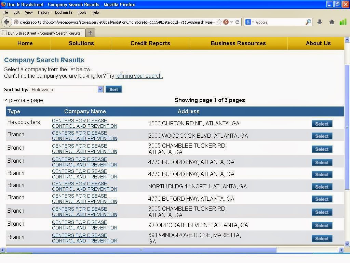
Task: Click the site identity globe icon
Action: coord(16,22)
